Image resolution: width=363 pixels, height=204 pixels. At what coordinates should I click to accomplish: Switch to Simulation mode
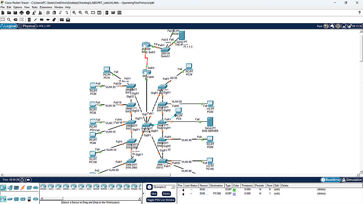[352, 180]
